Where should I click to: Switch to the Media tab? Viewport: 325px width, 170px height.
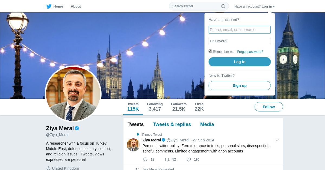pyautogui.click(x=207, y=124)
